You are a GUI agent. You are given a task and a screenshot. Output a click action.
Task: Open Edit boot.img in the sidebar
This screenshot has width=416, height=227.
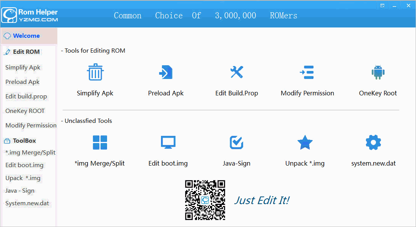point(24,165)
